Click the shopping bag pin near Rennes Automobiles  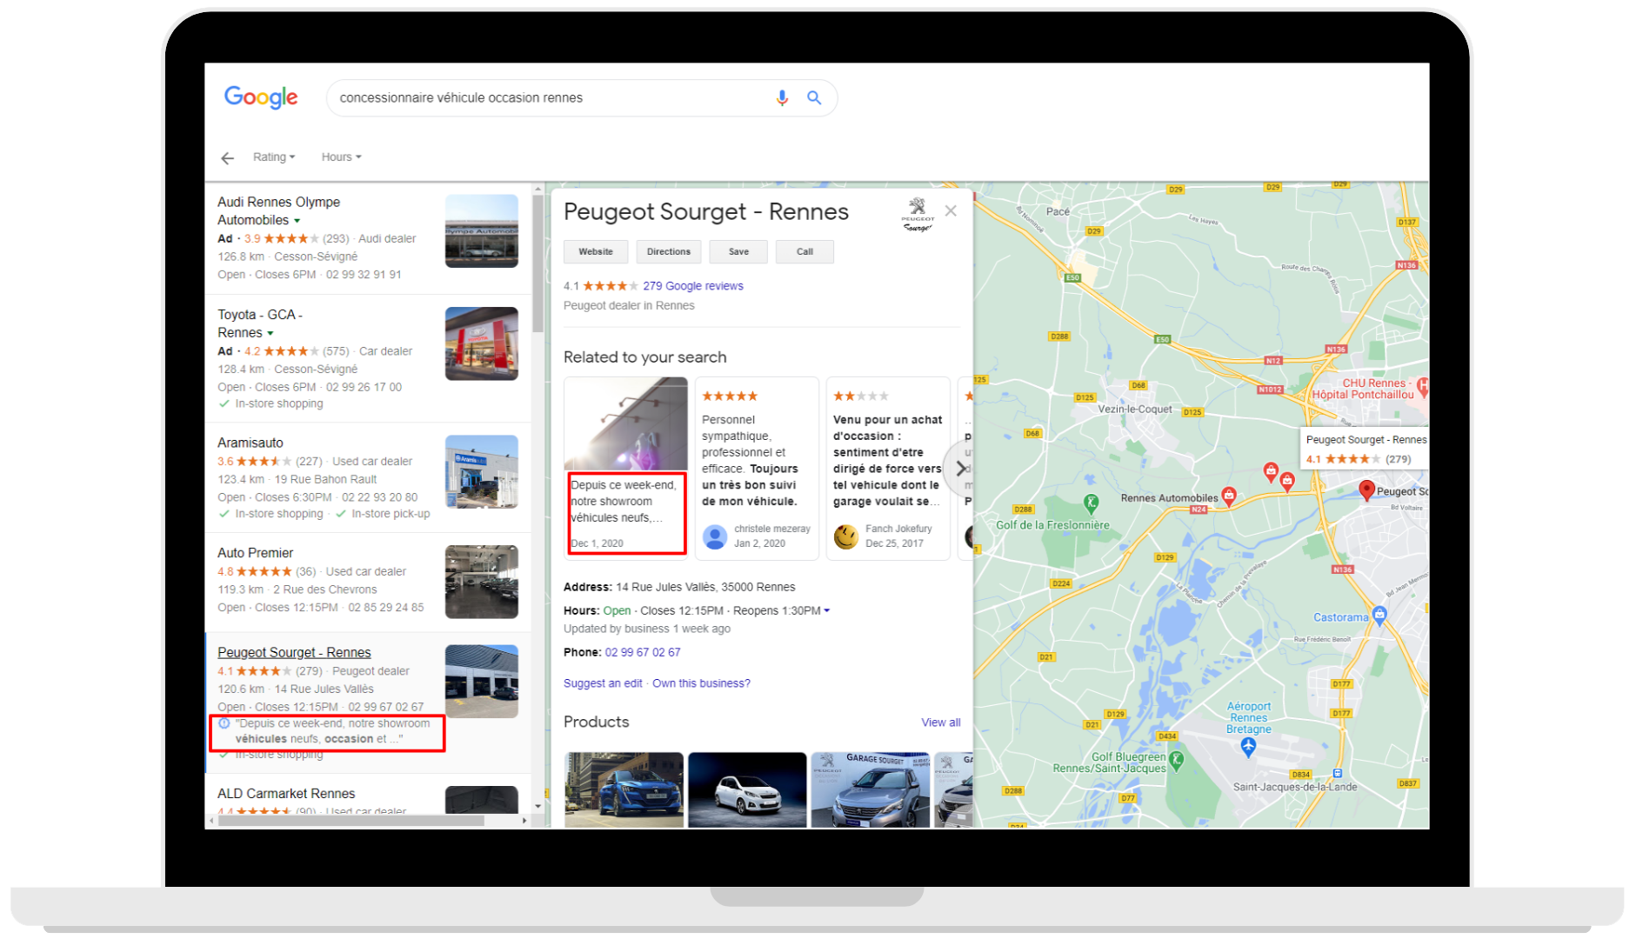pos(1228,494)
